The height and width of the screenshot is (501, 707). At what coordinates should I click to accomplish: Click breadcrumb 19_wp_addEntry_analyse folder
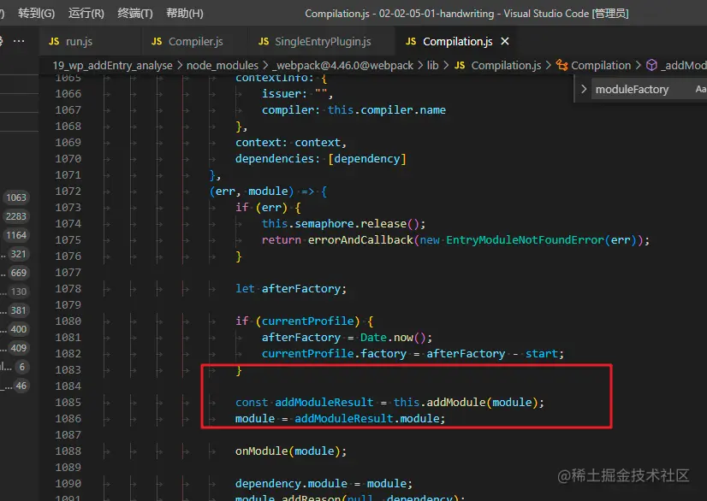click(113, 66)
